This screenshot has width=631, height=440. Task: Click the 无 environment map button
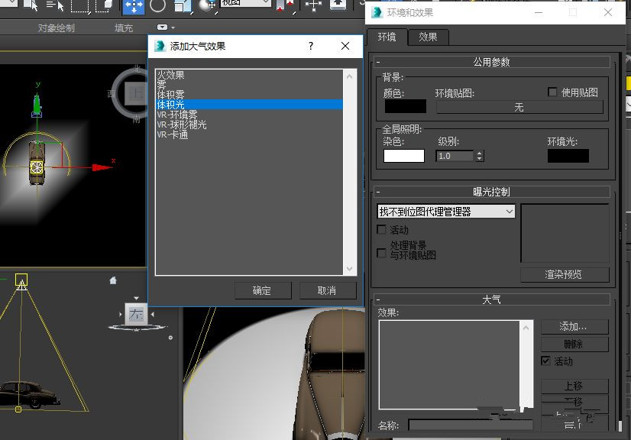519,107
